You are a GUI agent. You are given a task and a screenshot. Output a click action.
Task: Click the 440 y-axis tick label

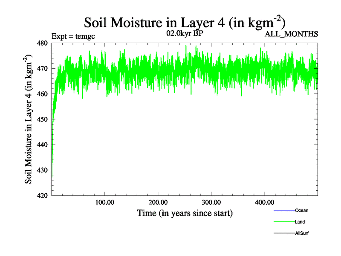click(x=43, y=145)
